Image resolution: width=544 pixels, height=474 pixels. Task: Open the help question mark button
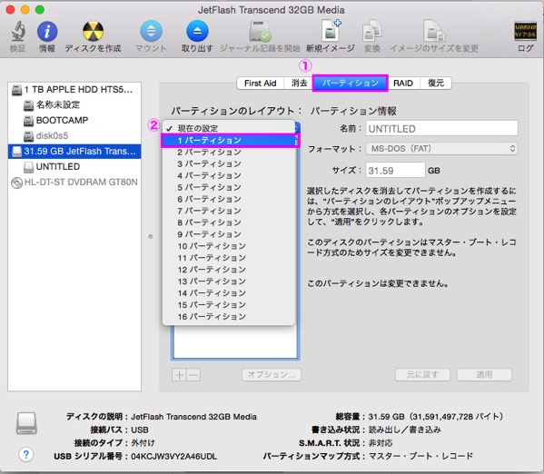point(26,454)
